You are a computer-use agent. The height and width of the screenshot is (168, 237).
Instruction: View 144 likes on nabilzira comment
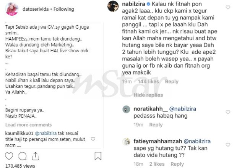click(148, 81)
